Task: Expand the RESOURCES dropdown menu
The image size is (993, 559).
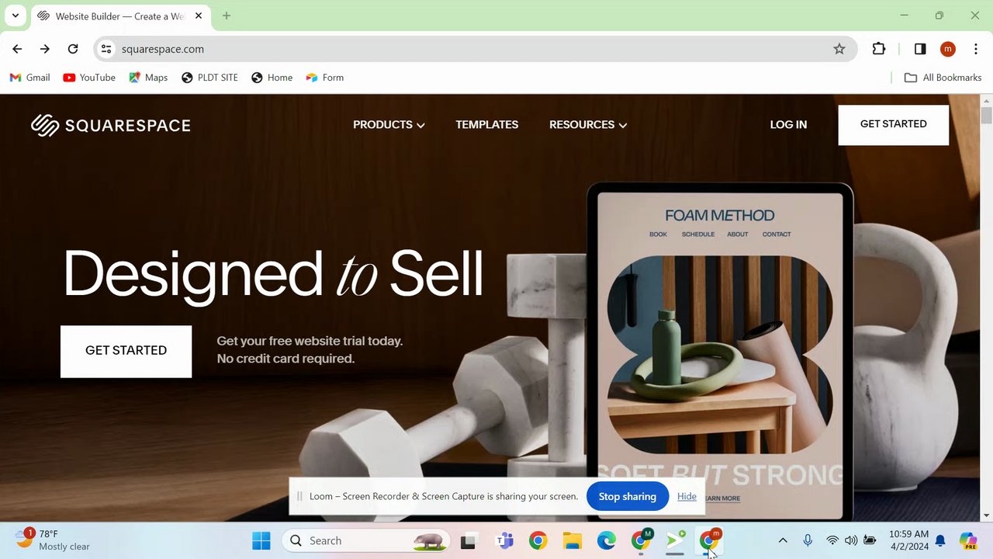Action: pos(588,124)
